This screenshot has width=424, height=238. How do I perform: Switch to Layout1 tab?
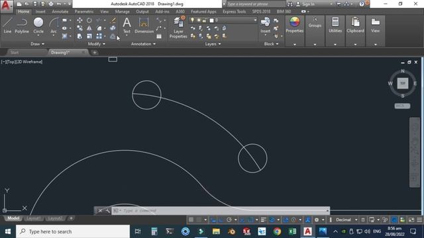click(33, 218)
